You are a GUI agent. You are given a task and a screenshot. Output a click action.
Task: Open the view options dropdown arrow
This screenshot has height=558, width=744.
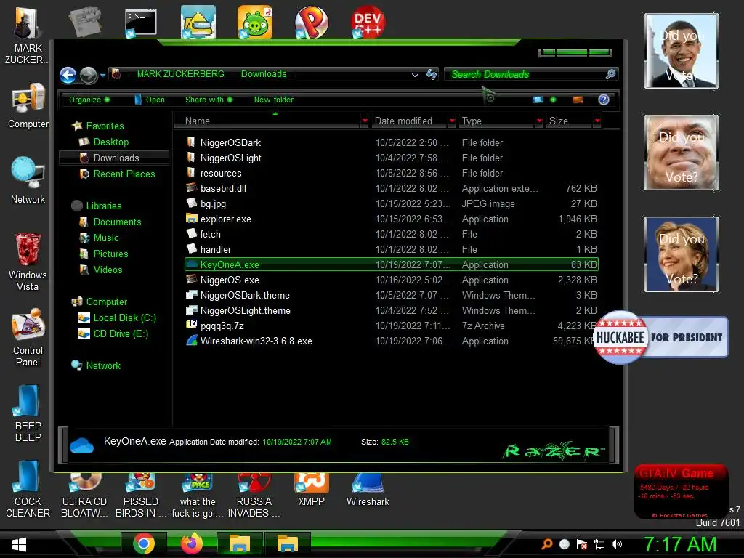[553, 100]
